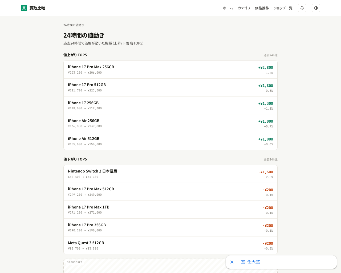Click the 買取比較 site title
Viewport: 341px width, 273px height.
tap(37, 8)
